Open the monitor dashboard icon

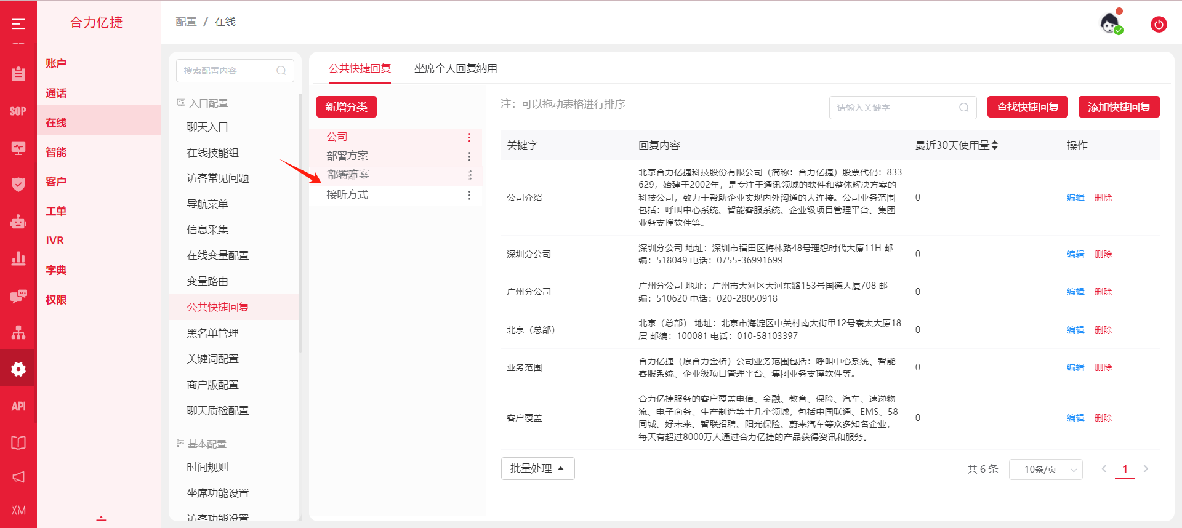(x=18, y=148)
